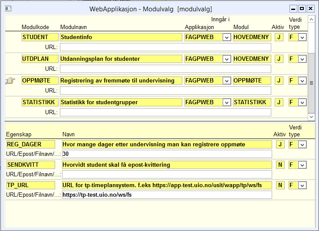
Task: Open Applikasjon dropdown in the STUDENT row
Action: [x=227, y=37]
